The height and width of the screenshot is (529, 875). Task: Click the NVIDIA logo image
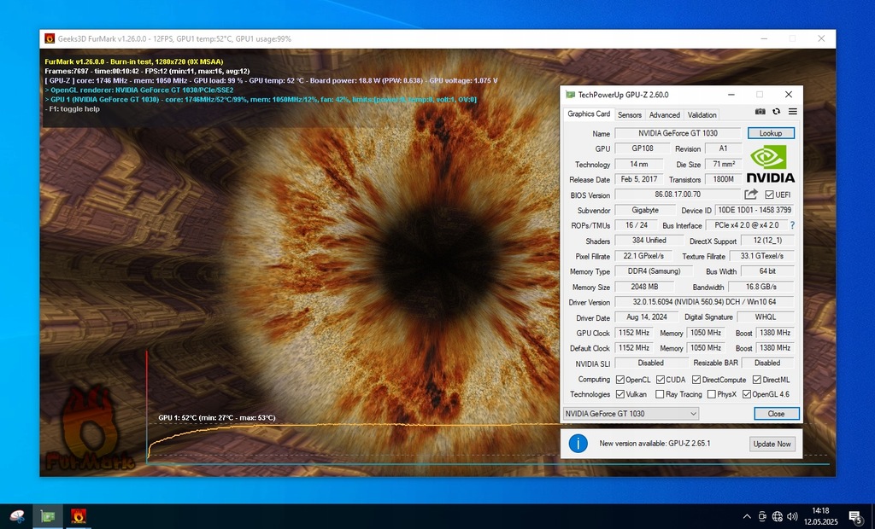[770, 164]
